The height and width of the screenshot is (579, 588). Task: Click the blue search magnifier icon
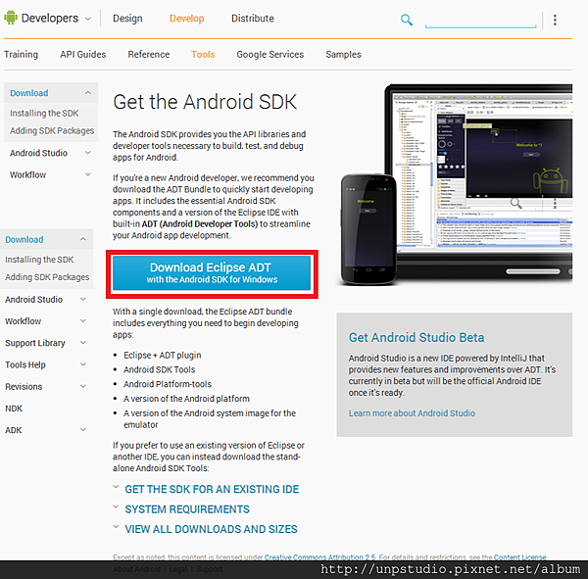coord(406,20)
